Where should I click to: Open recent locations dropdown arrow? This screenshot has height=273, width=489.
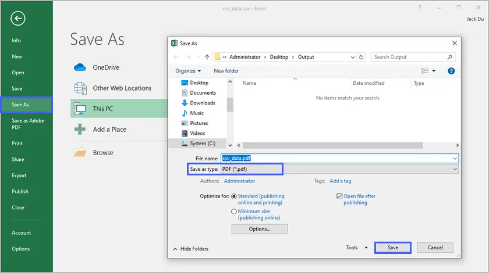198,57
